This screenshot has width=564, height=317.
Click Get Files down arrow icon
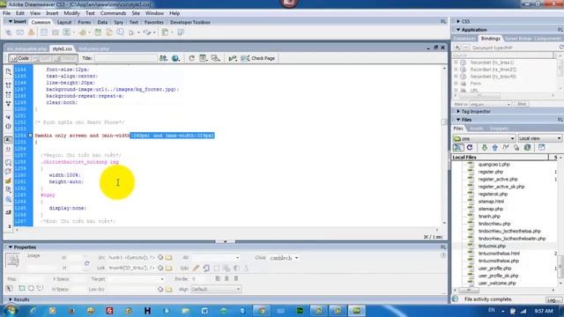(x=484, y=148)
